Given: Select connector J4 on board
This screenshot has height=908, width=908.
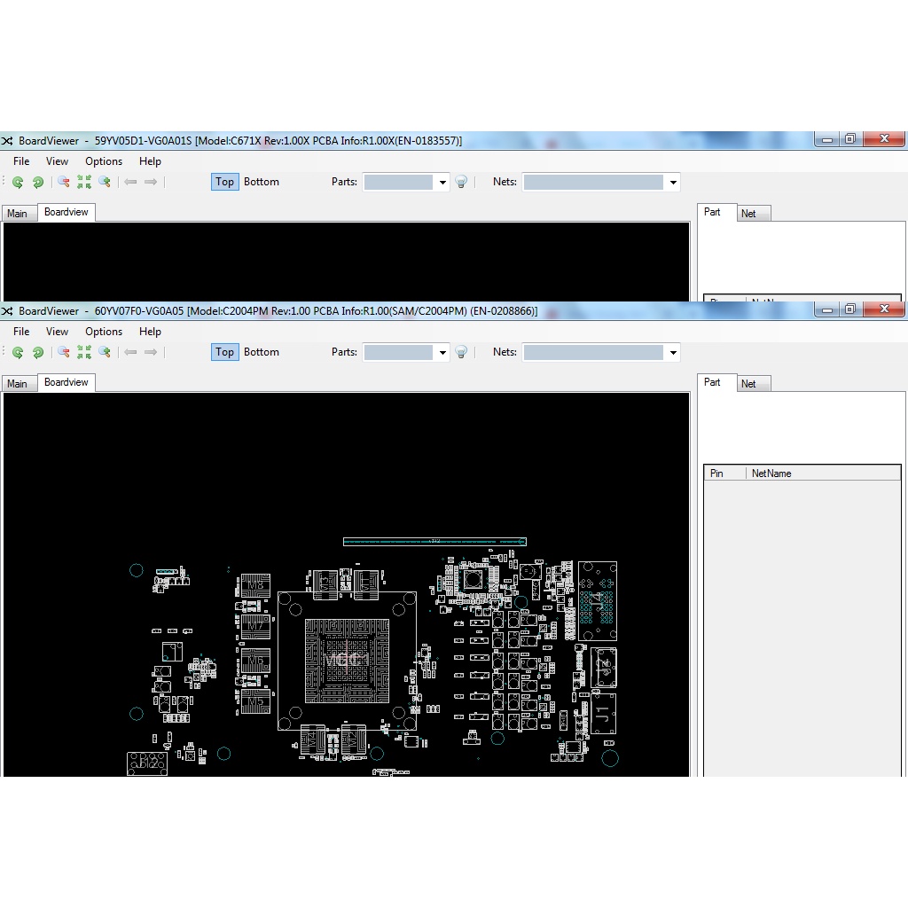Looking at the screenshot, I should [598, 601].
